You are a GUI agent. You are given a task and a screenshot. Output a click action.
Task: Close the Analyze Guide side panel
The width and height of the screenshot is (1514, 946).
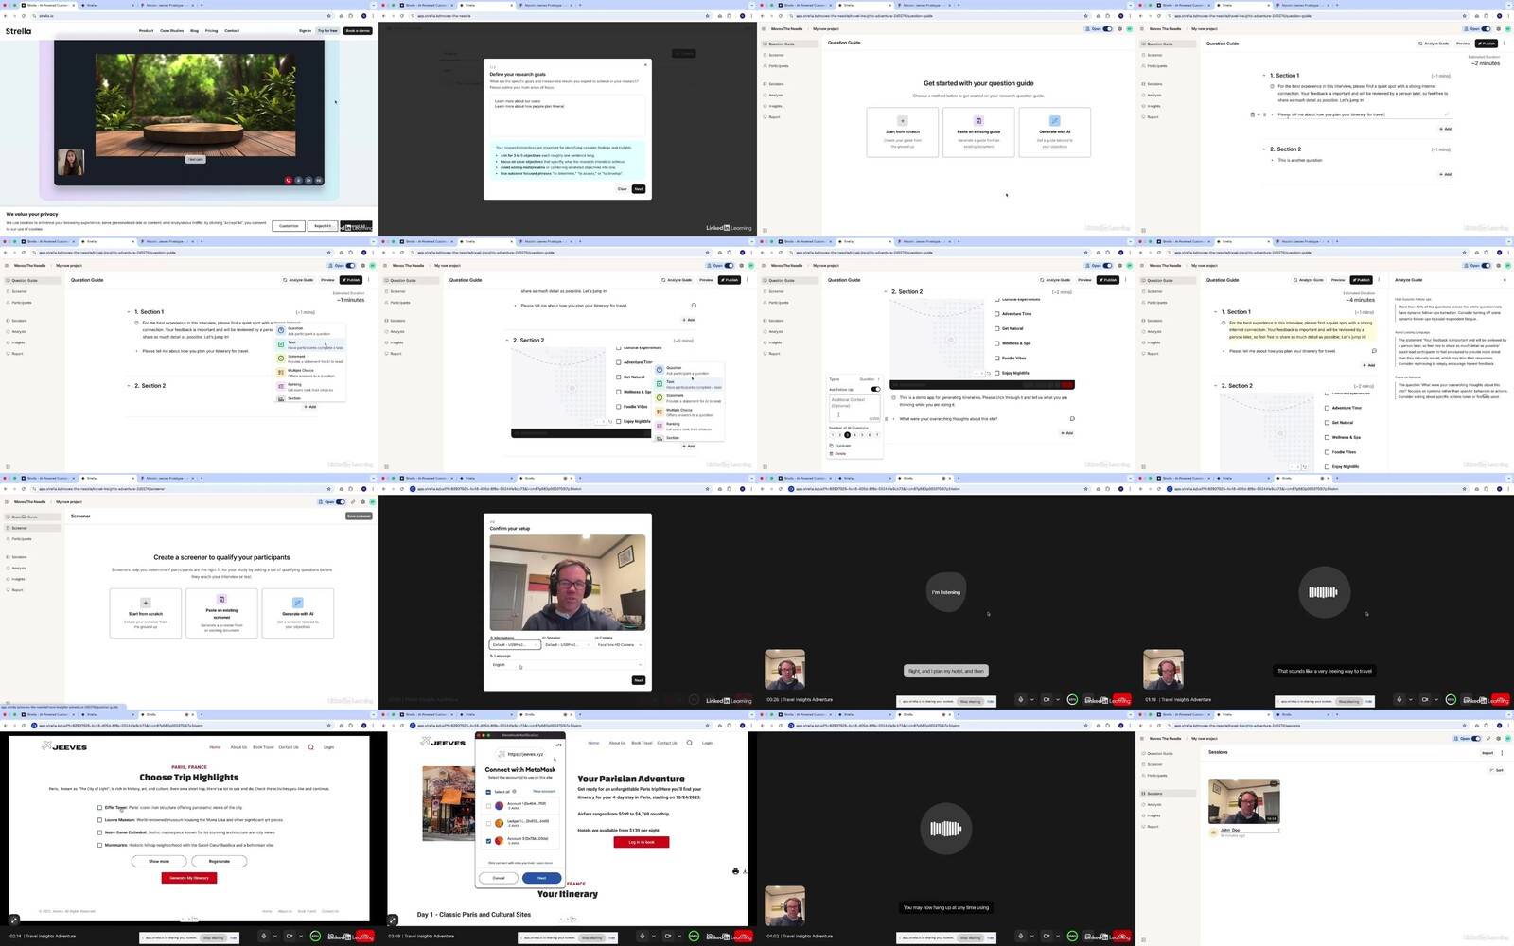(x=1505, y=280)
